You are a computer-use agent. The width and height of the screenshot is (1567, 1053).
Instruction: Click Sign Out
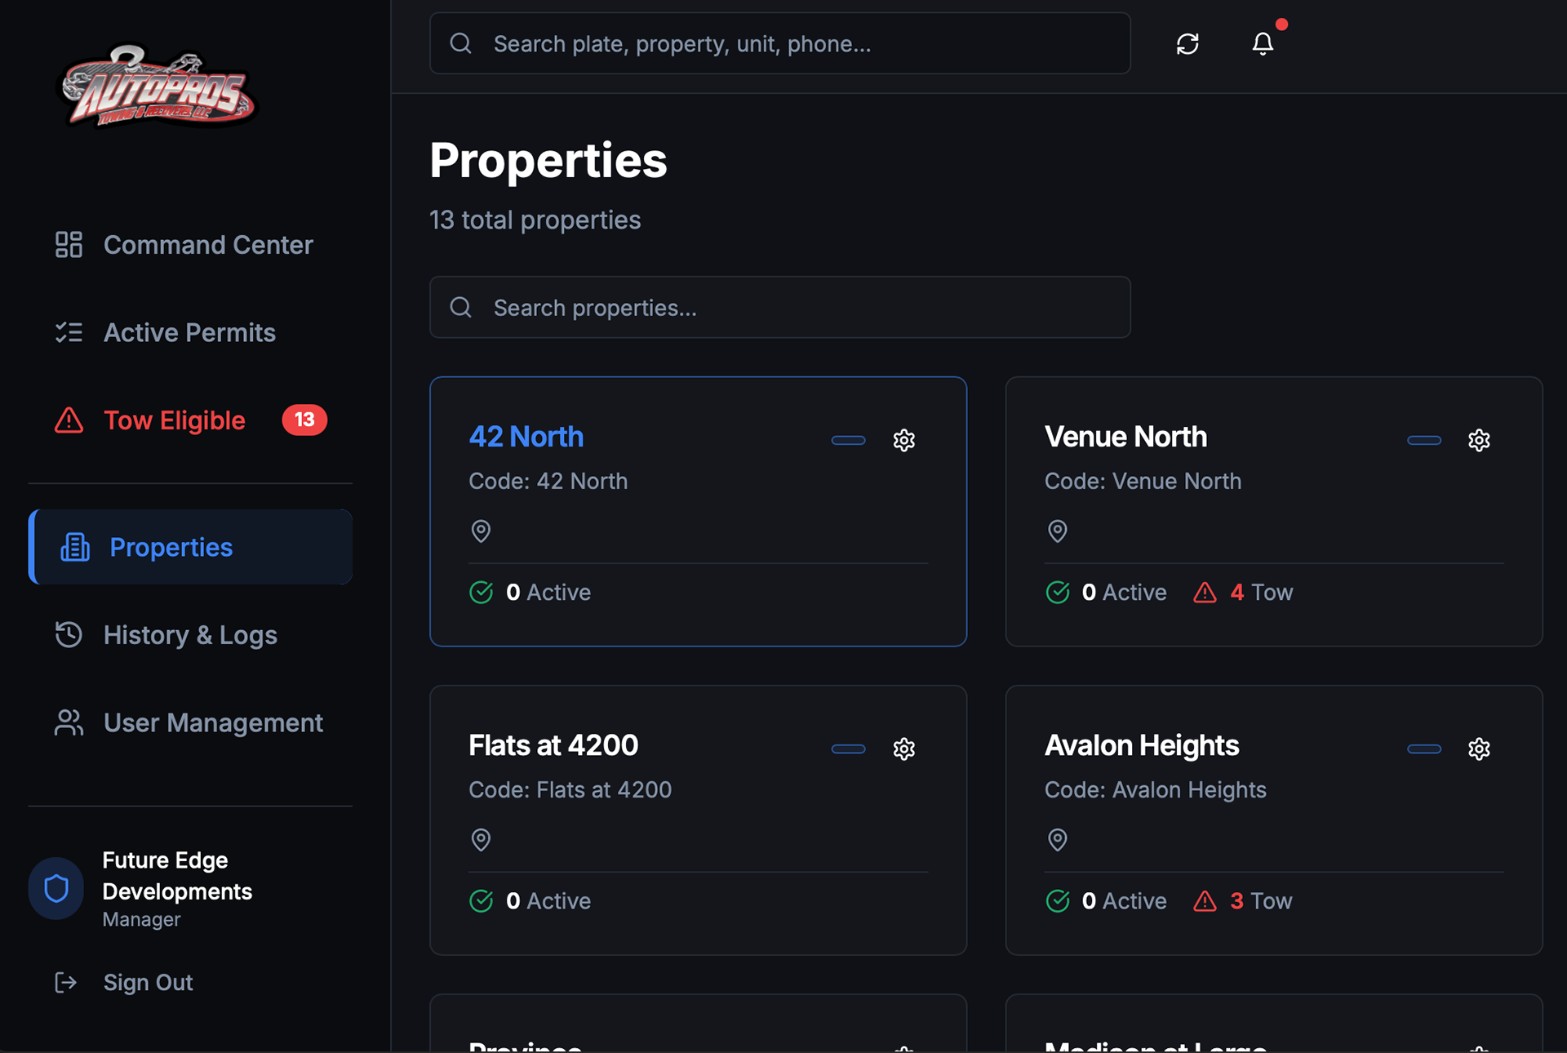[x=148, y=983]
